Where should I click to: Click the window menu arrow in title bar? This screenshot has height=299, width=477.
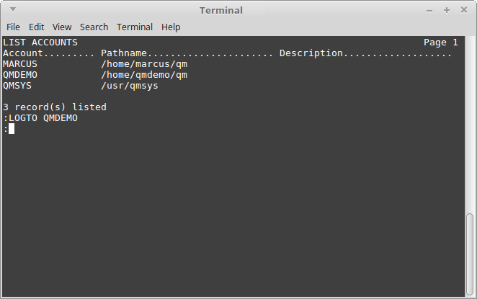click(13, 9)
